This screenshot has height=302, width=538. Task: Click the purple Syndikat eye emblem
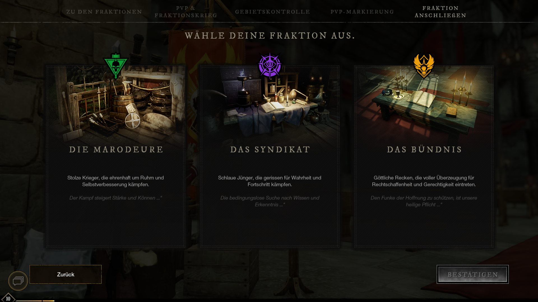pos(270,66)
